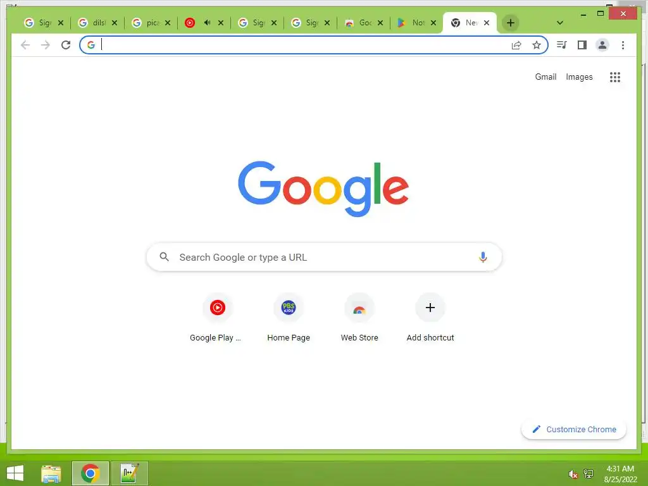Viewport: 648px width, 486px height.
Task: Click the Google logo
Action: coord(323,189)
